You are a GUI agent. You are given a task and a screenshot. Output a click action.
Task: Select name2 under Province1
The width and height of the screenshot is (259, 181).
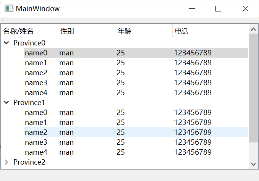36,132
